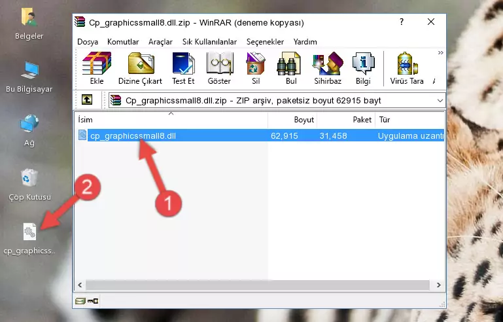Screen dimensions: 503x322
Task: Open the Dosya menu
Action: pos(88,42)
